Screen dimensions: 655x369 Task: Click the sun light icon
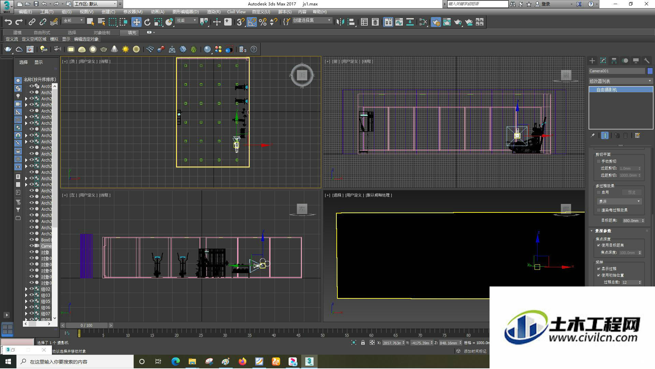tap(126, 49)
